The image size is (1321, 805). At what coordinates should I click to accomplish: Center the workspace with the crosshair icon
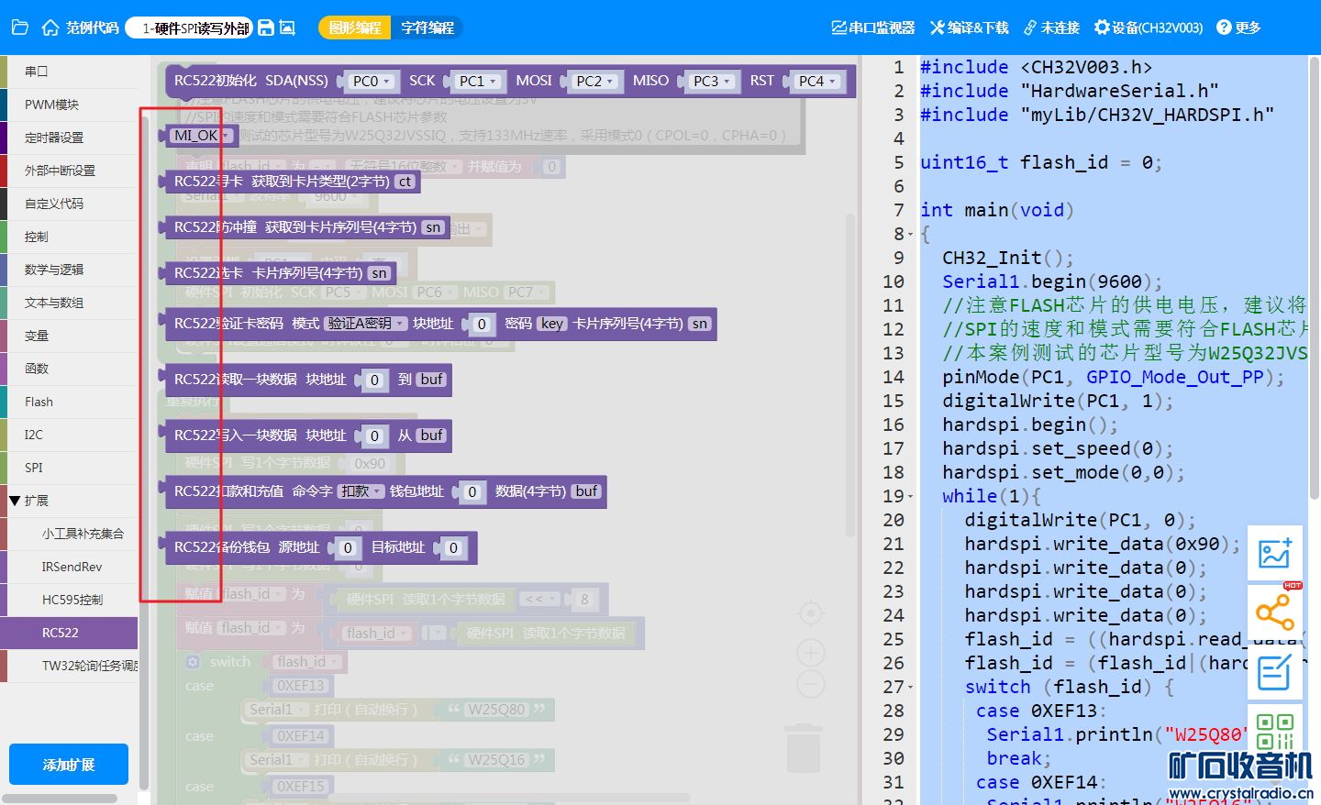tap(810, 612)
